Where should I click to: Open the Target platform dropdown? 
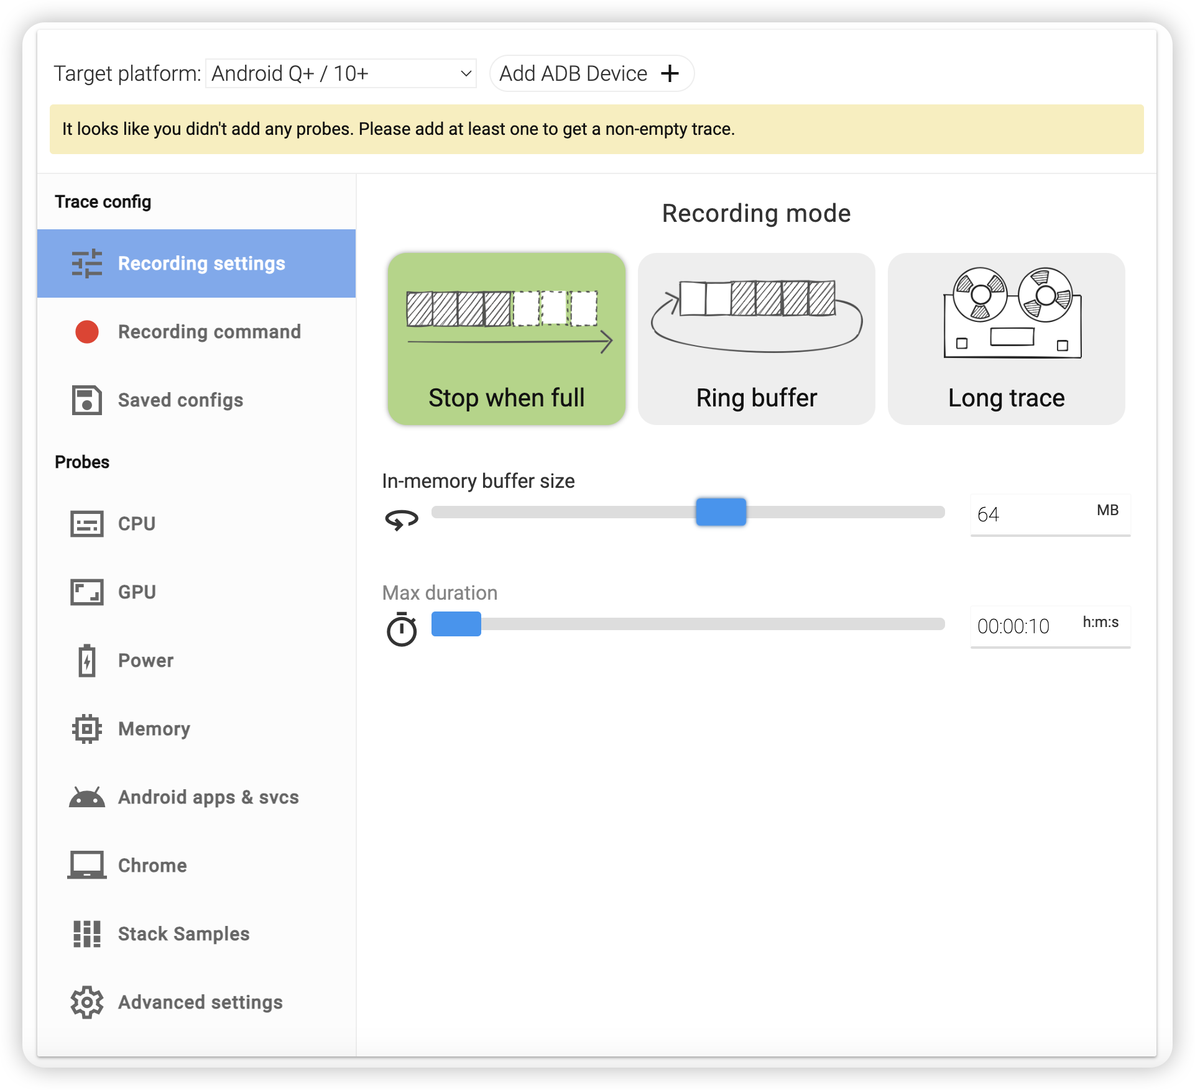pos(341,73)
